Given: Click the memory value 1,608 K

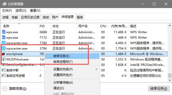Looking at the screenshot, I should (x=121, y=65).
